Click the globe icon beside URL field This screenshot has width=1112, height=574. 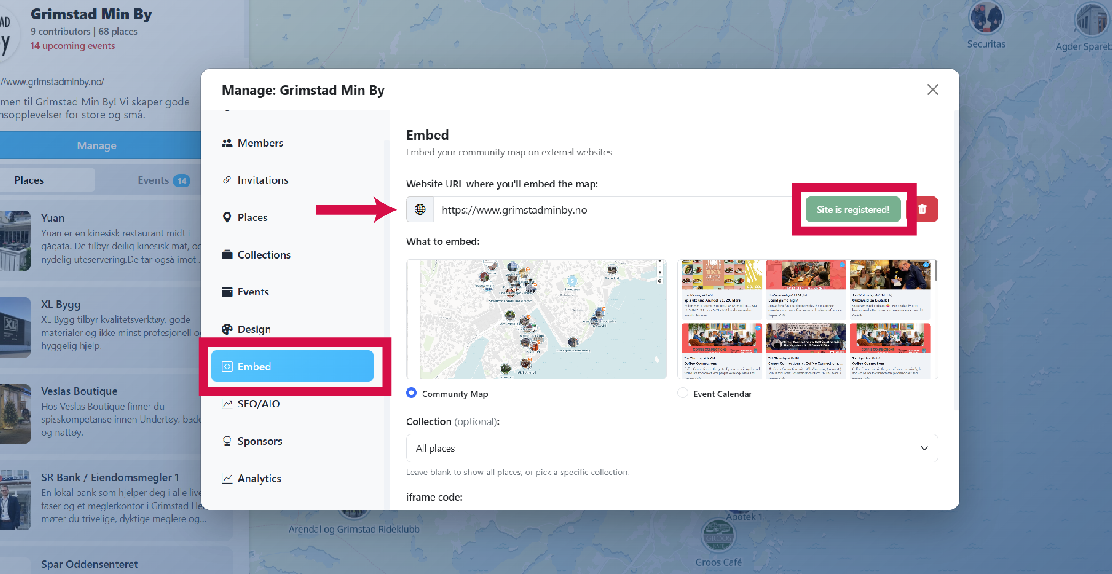click(420, 209)
